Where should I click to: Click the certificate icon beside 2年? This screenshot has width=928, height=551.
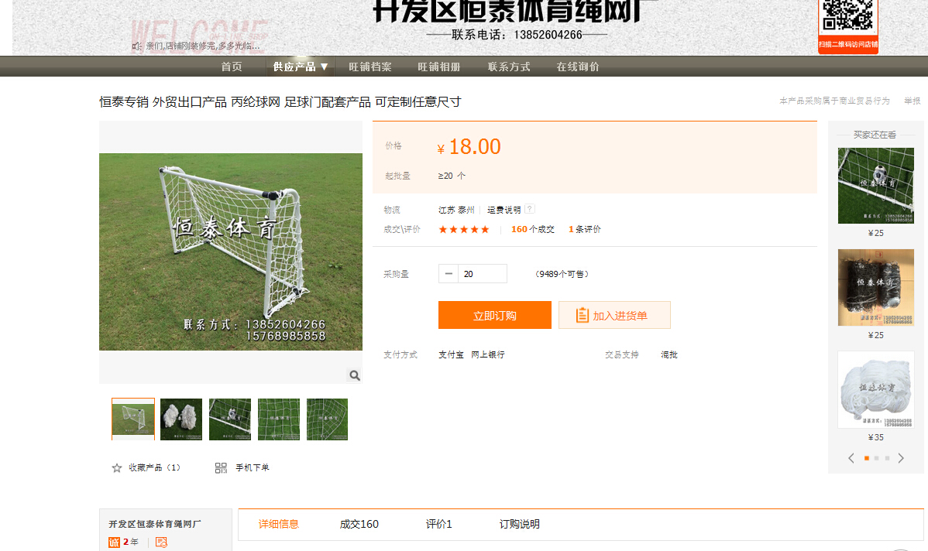coord(161,542)
